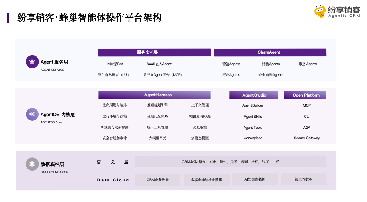The image size is (367, 202).
Task: Click the Agent Skills entry
Action: [253, 116]
